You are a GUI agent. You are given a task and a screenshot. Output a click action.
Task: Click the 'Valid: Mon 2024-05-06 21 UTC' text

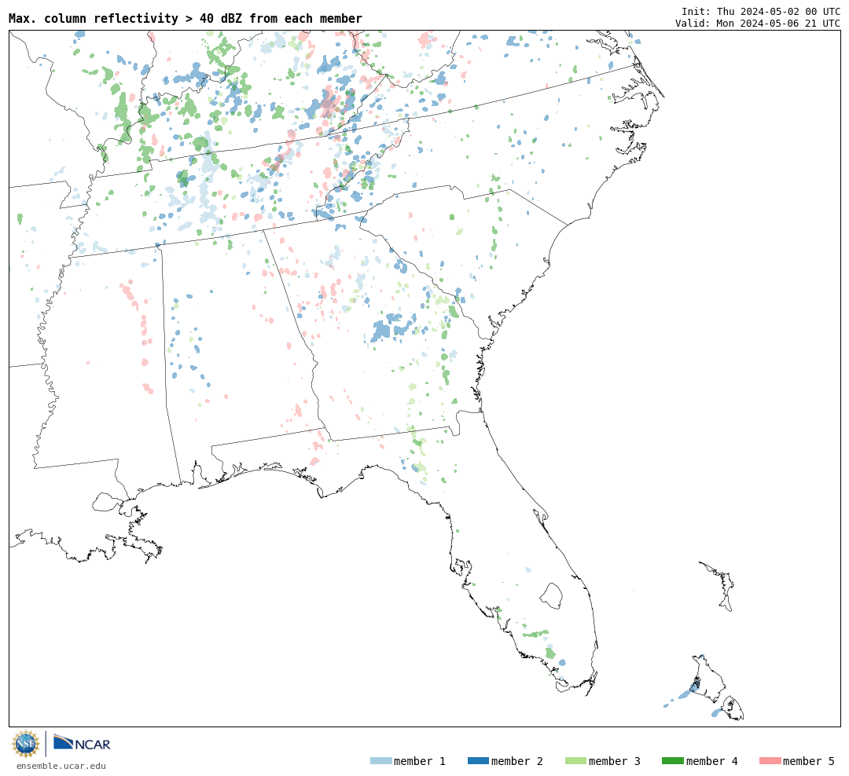pyautogui.click(x=758, y=23)
